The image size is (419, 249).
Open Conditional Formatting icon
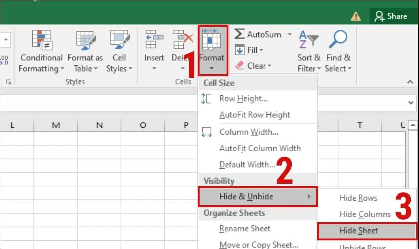tap(42, 40)
